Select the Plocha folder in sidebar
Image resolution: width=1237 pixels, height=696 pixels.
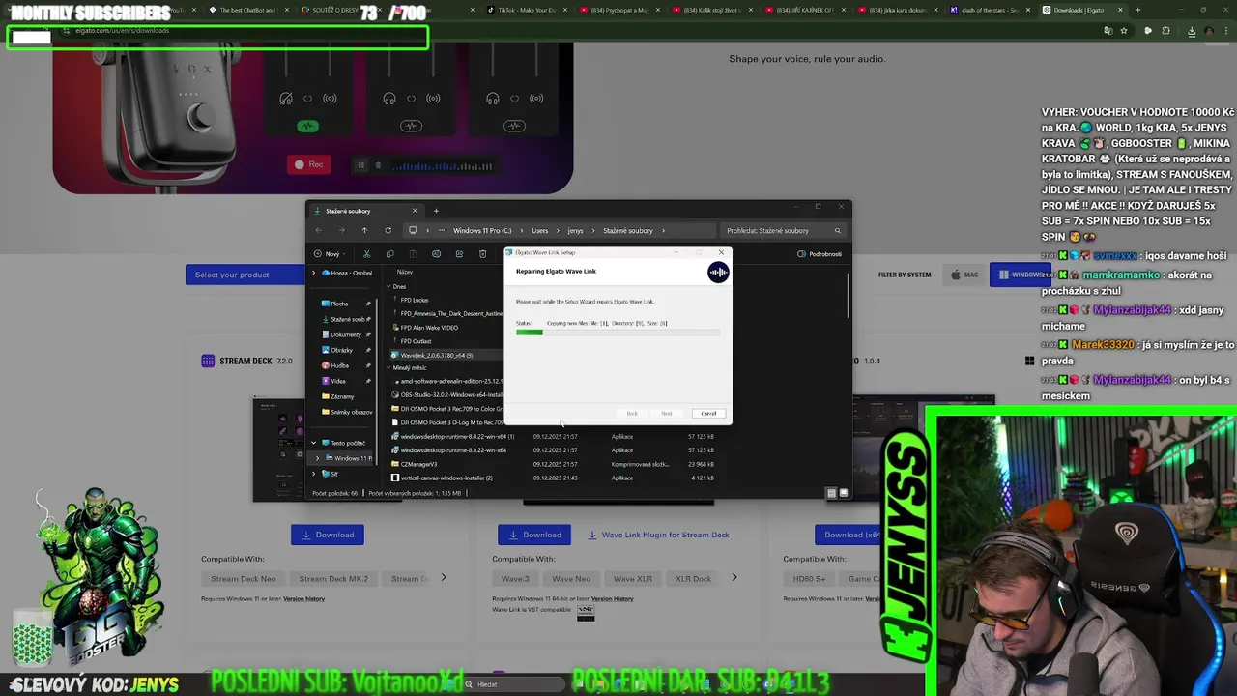(339, 304)
